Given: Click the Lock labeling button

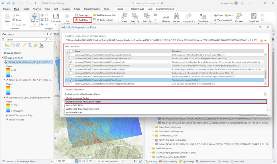Looking at the screenshot, I should click(229, 15).
